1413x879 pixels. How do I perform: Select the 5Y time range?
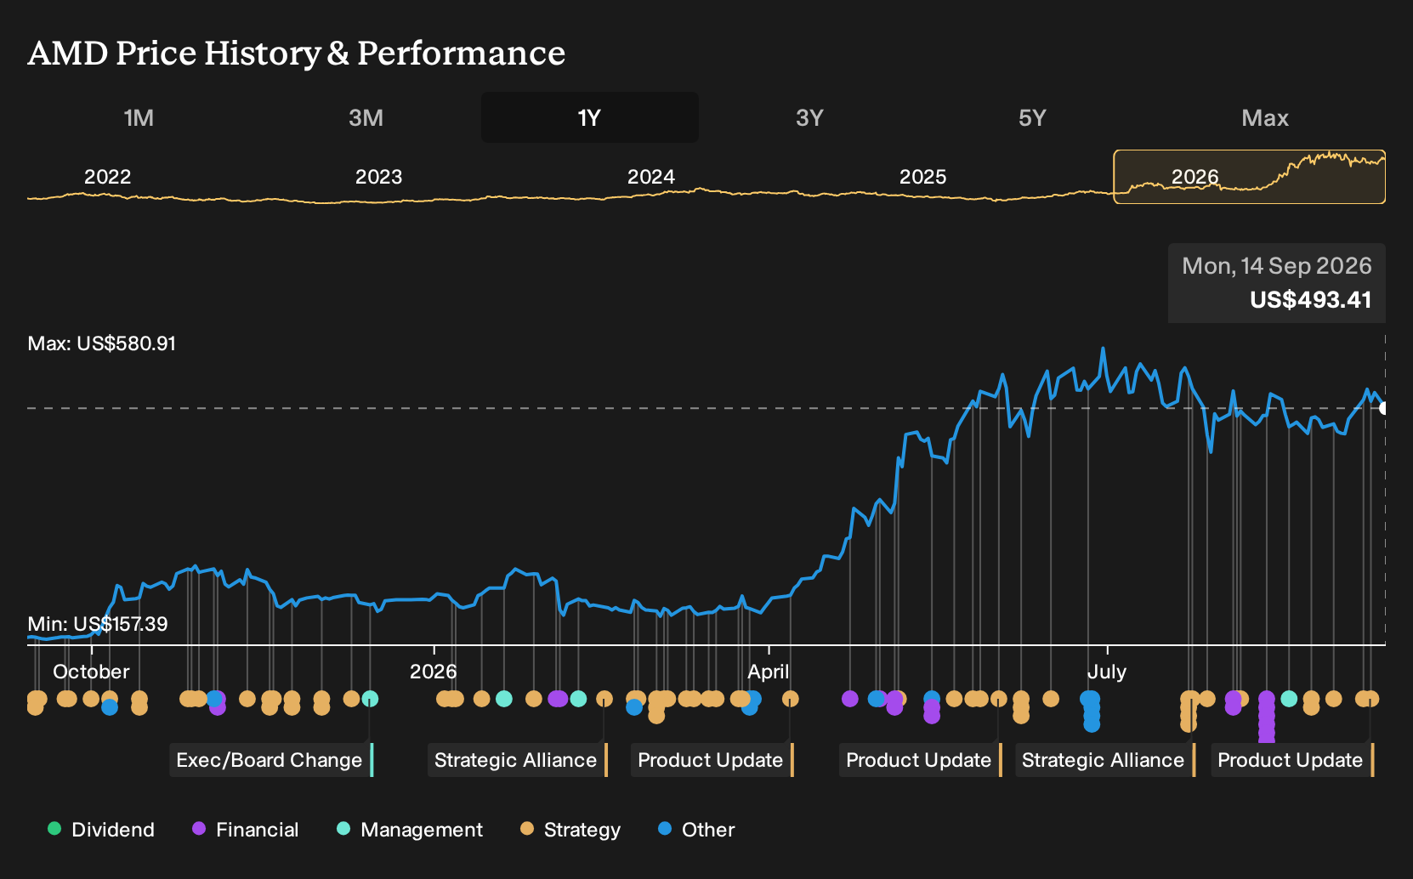(1032, 117)
